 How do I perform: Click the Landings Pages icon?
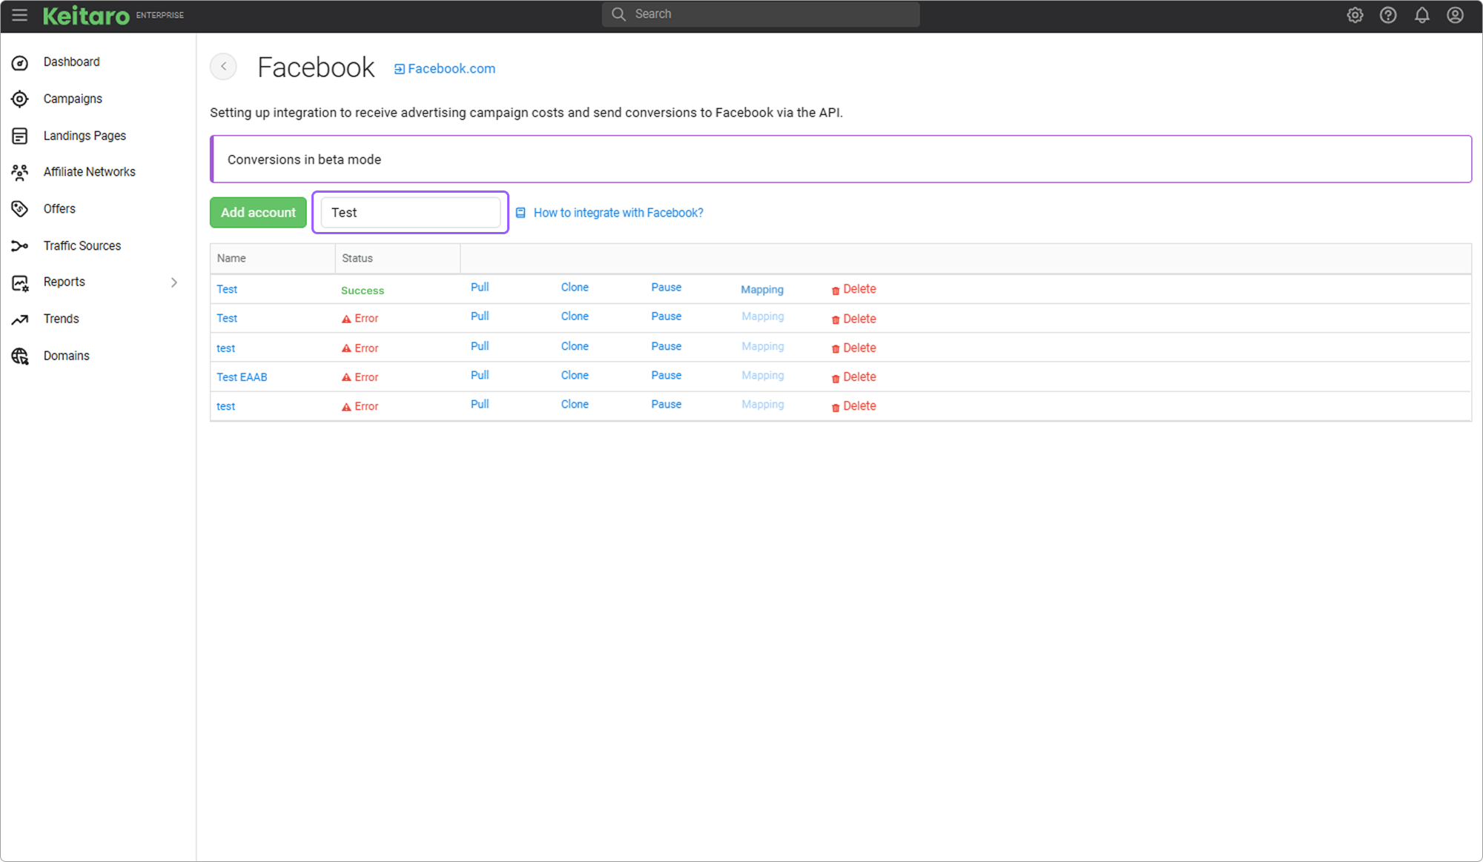click(20, 136)
